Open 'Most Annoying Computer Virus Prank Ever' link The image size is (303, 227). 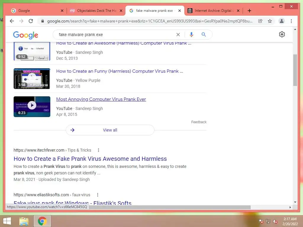(x=101, y=99)
